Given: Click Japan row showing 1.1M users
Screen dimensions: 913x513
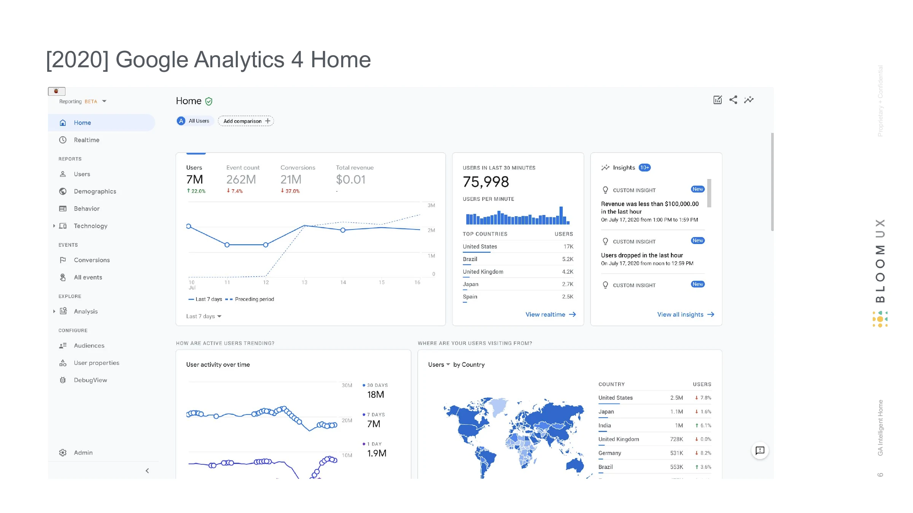Looking at the screenshot, I should click(655, 412).
